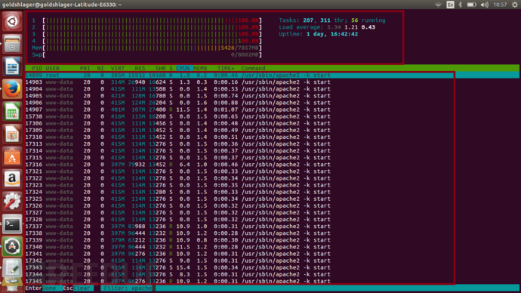The image size is (521, 293).
Task: Open the sound volume indicator
Action: [x=485, y=5]
